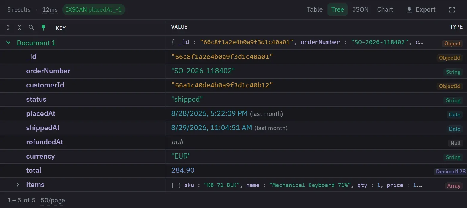Click the Export download button

421,10
